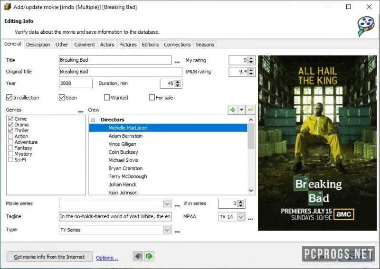Toggle the In collection checkbox
380x269 pixels.
coord(9,97)
